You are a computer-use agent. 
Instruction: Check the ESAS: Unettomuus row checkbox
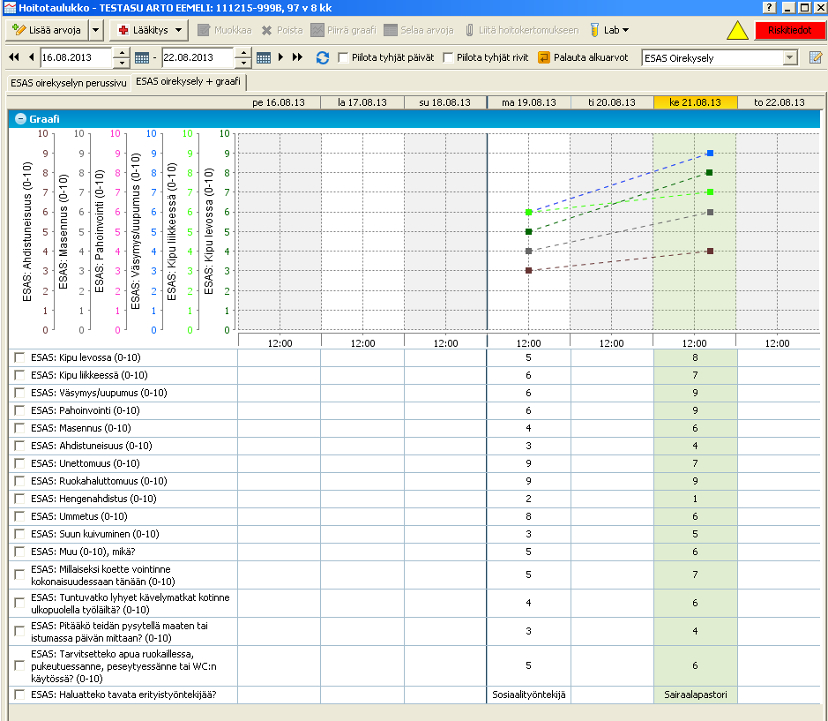coord(19,463)
